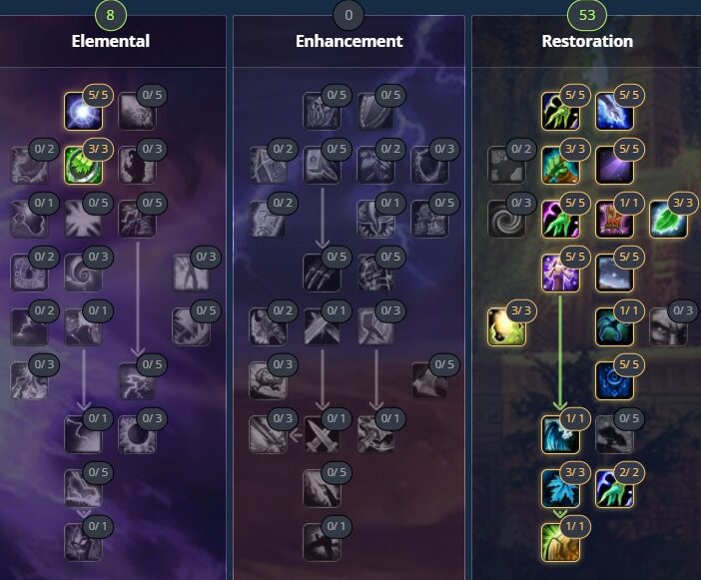Viewport: 701px width, 580px height.
Task: Click the Restoration tree title
Action: point(587,41)
